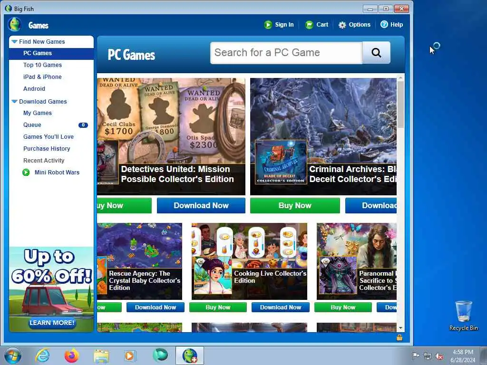Click the scroll up arrow of the game list
487x365 pixels.
400,77
